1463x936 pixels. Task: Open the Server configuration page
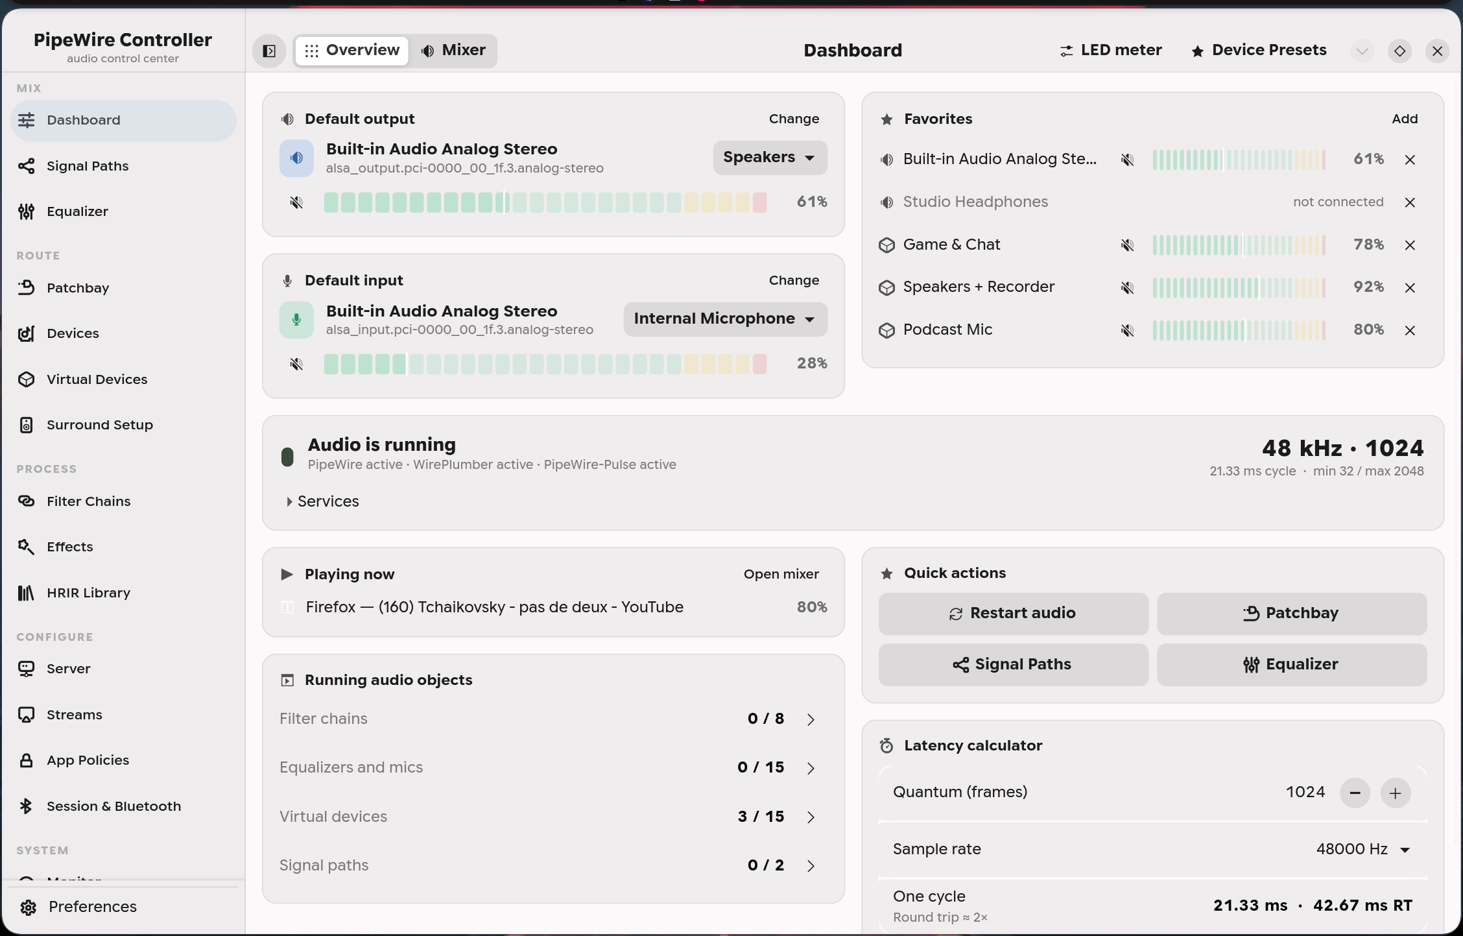(x=123, y=669)
